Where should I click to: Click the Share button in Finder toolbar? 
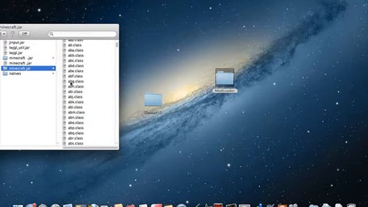[x=24, y=34]
